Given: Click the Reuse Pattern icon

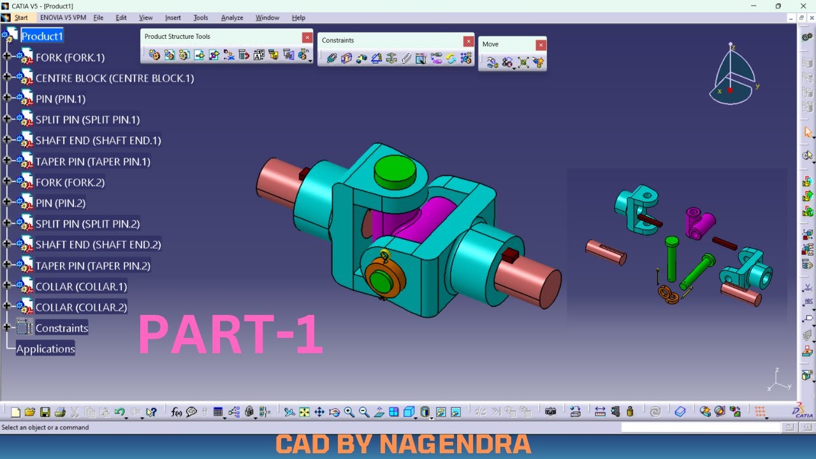Looking at the screenshot, I should 466,59.
